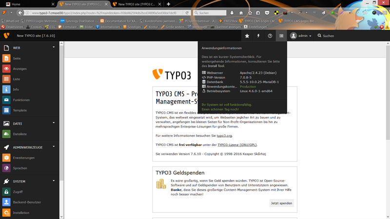Open the Liste module
Viewport: 390px width, 219px height.
(x=17, y=79)
